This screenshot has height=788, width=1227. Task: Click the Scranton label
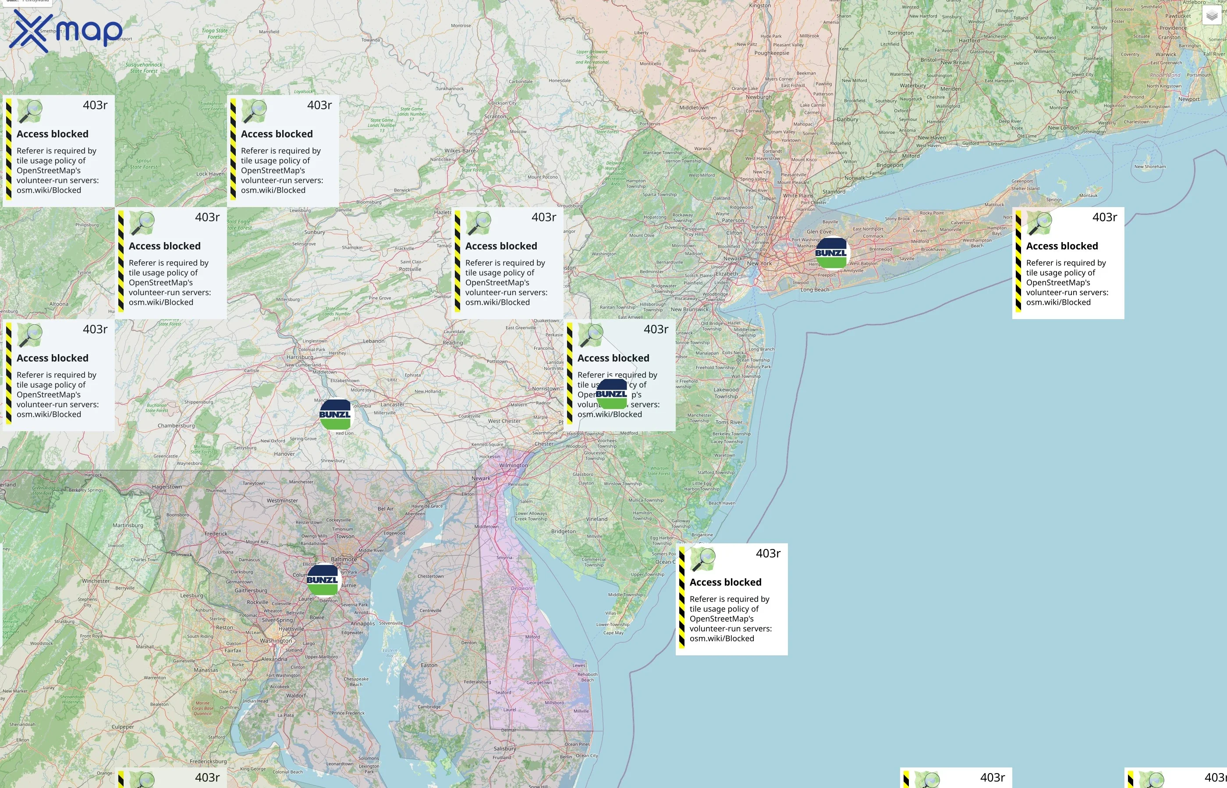click(x=495, y=116)
